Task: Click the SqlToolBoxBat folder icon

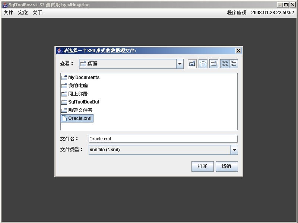Action: click(64, 102)
